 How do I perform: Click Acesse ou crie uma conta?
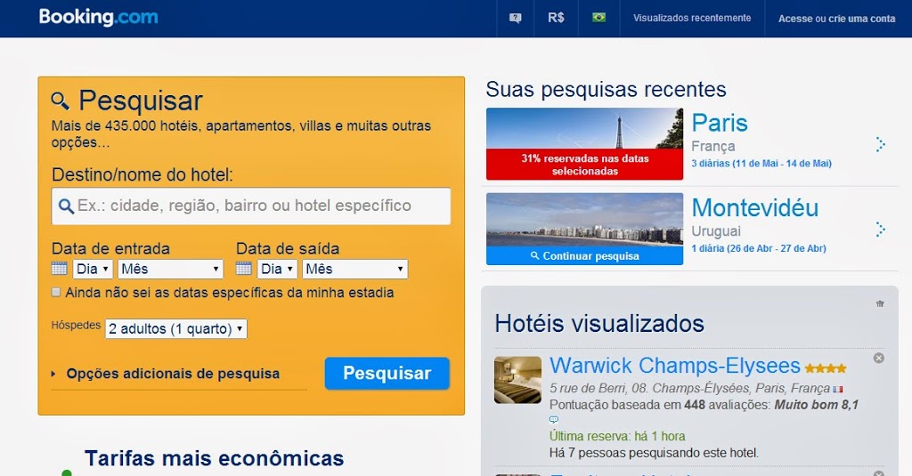coord(836,19)
